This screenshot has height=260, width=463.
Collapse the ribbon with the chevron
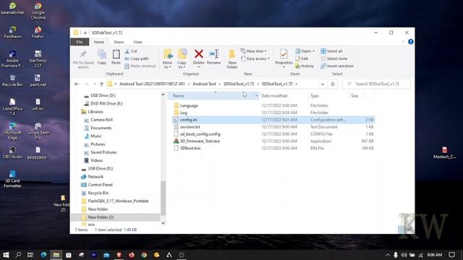pos(404,42)
